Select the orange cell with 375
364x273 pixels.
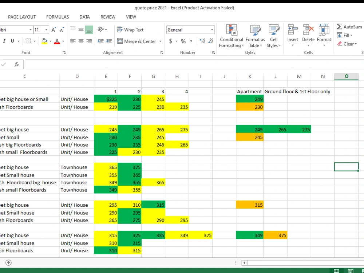275,236
